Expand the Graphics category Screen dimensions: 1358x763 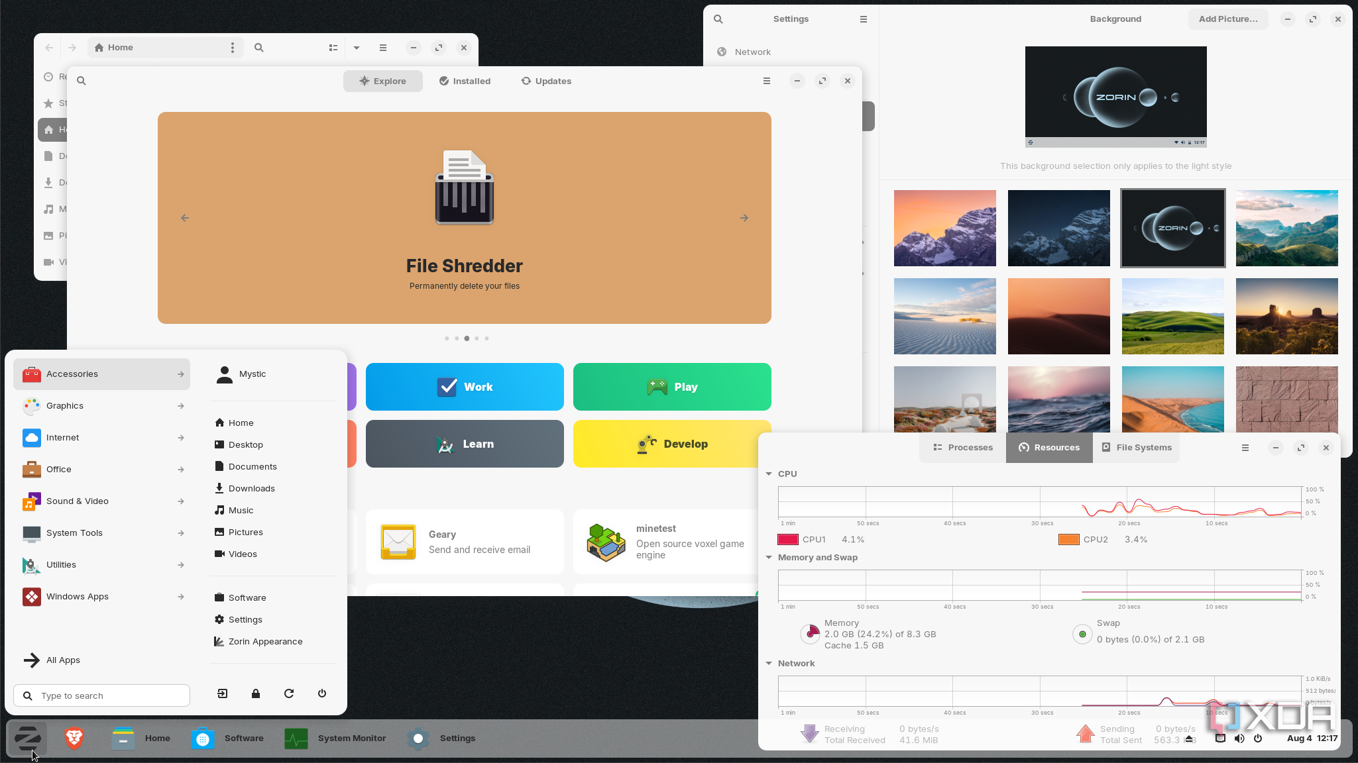pos(101,406)
